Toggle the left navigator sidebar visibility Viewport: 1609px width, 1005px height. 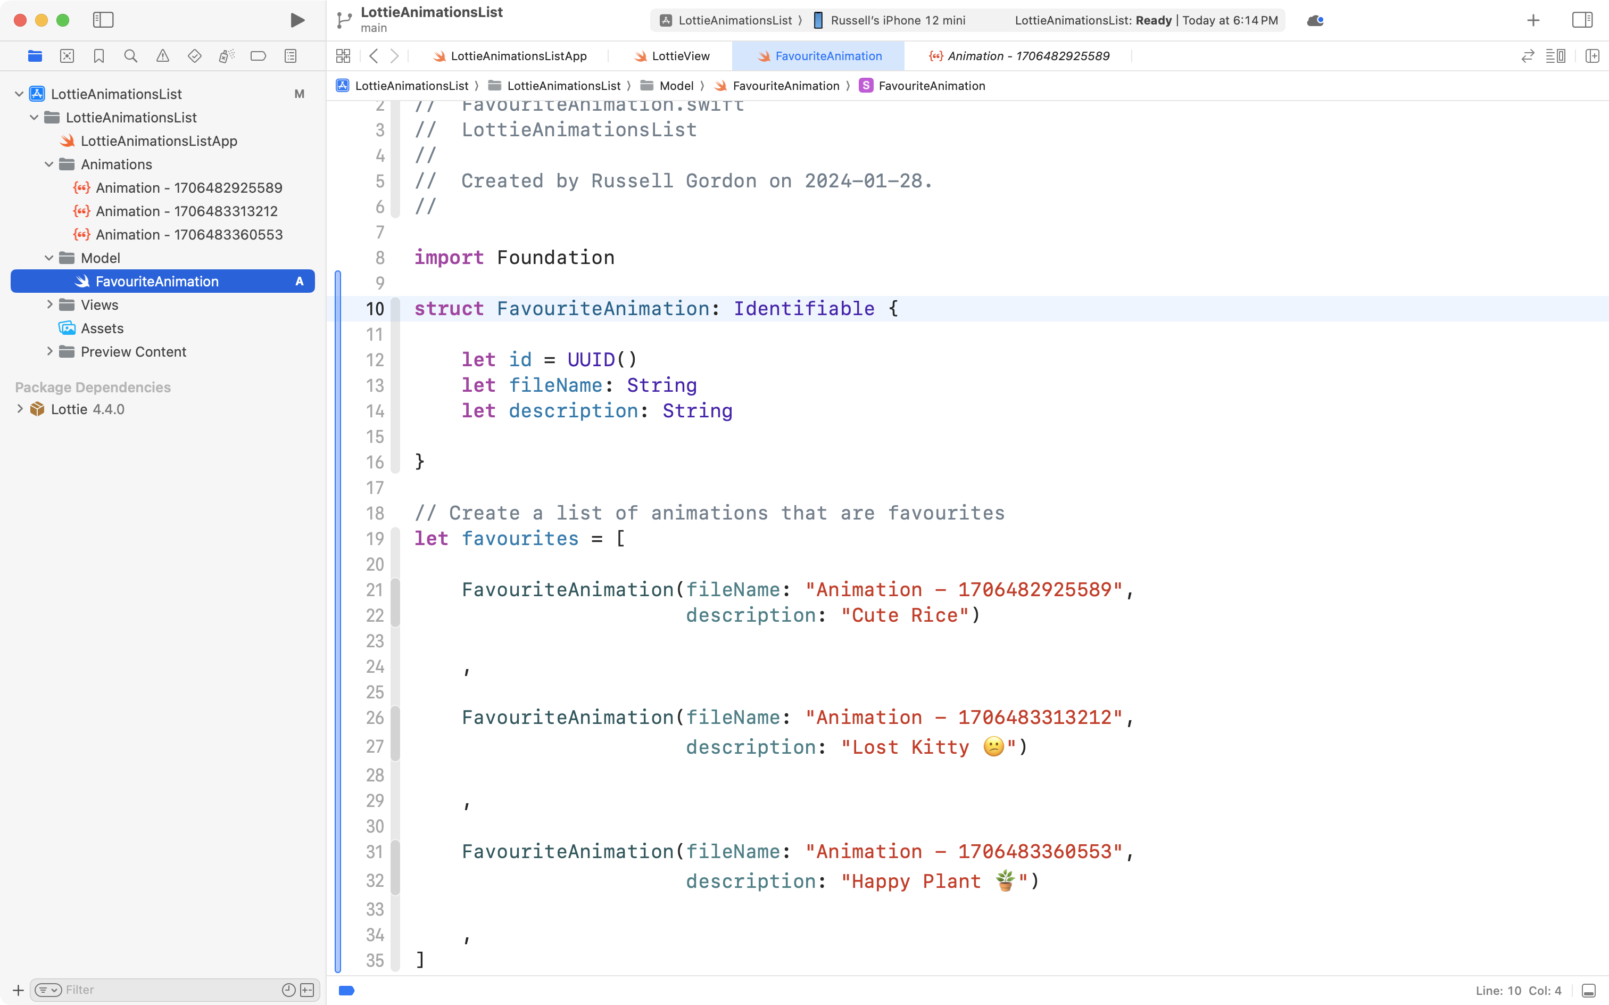[x=104, y=20]
